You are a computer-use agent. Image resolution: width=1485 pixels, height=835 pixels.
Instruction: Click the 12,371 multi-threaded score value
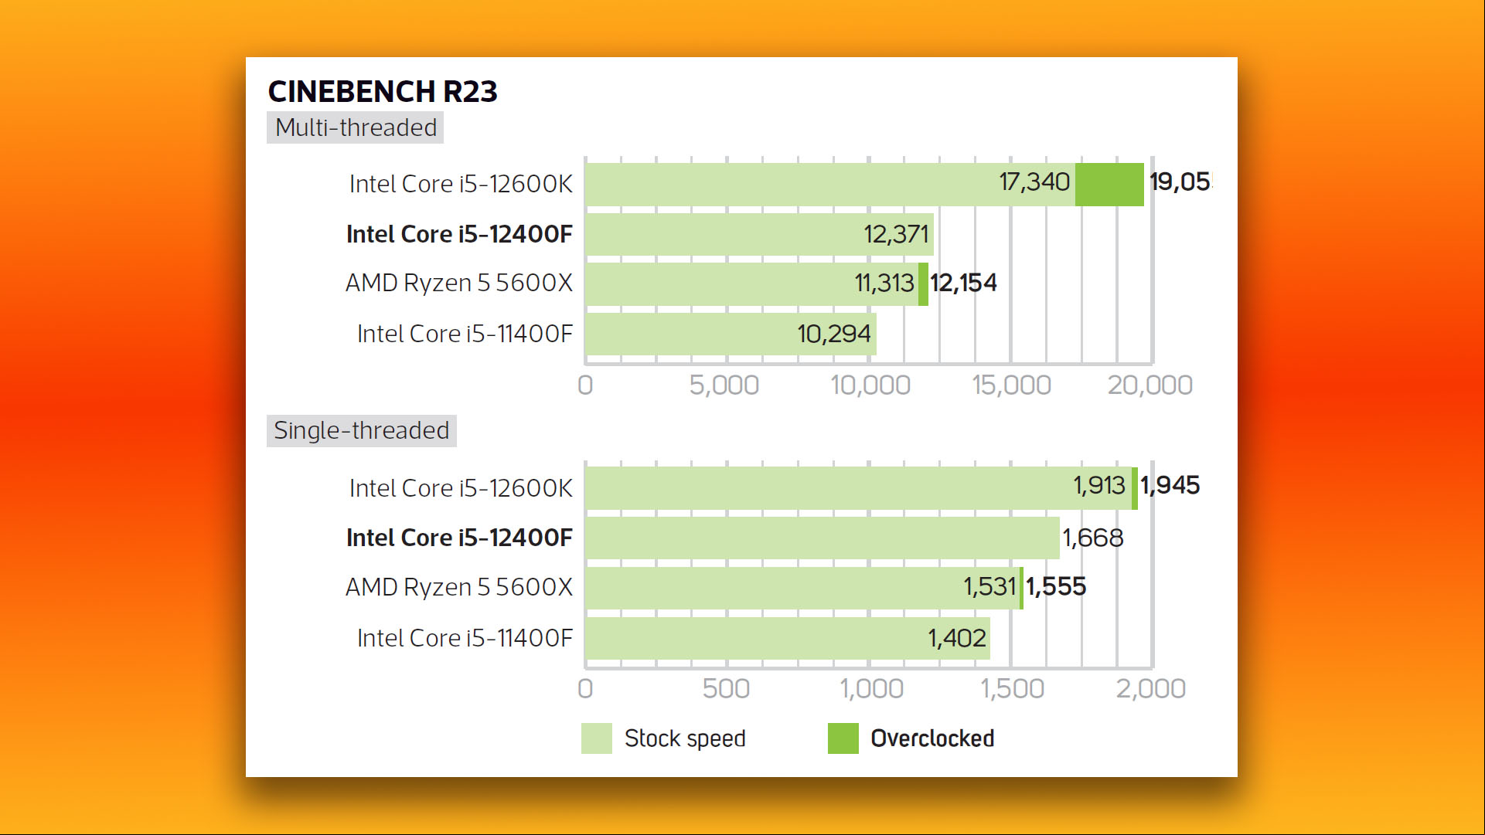pyautogui.click(x=896, y=234)
